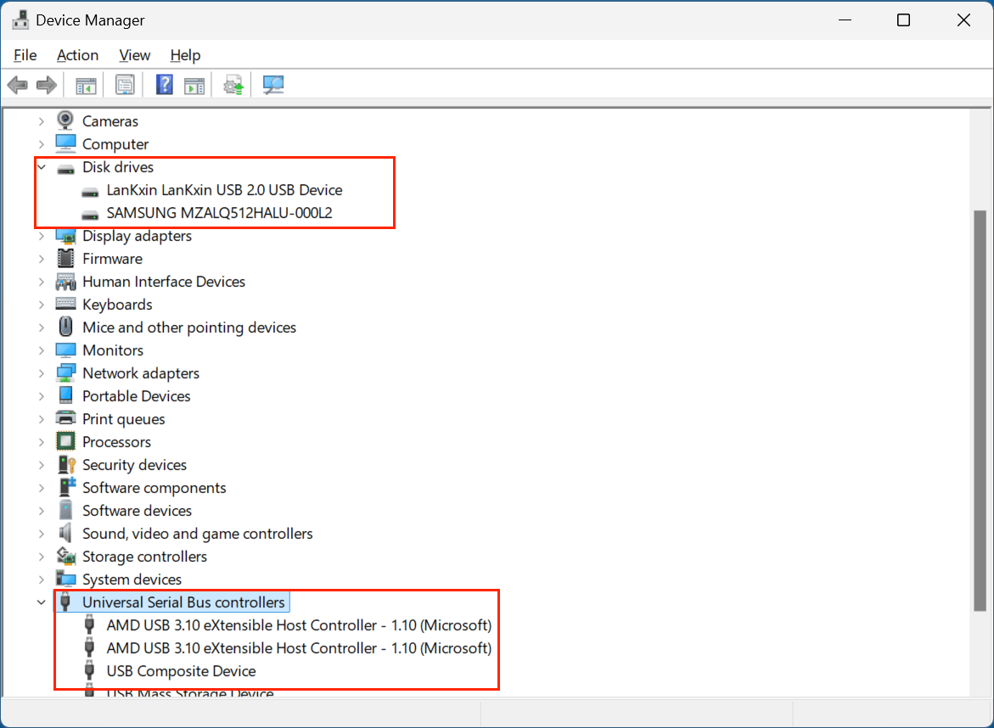Open the File menu
This screenshot has height=728, width=994.
point(25,55)
